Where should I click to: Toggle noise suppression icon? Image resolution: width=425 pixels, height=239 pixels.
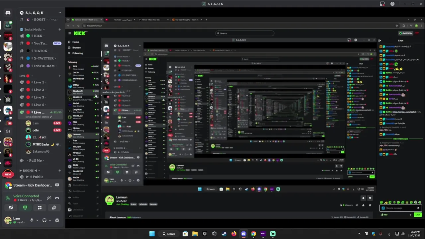click(49, 198)
